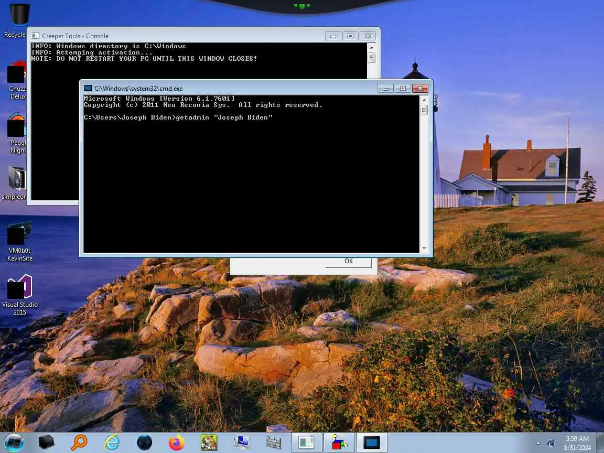
Task: Click the cmd.exe scrollbar down arrow
Action: pos(424,249)
